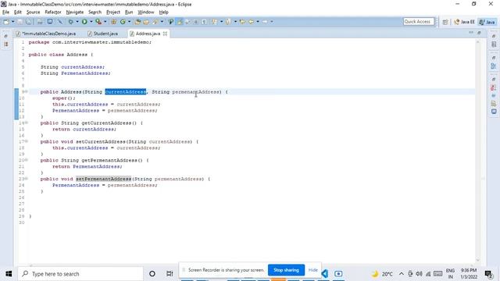Collapse getCurrentAddress fold marker at line 14

click(x=27, y=123)
